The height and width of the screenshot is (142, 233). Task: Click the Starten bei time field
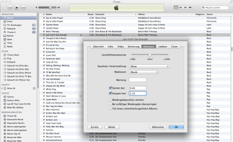[138, 88]
